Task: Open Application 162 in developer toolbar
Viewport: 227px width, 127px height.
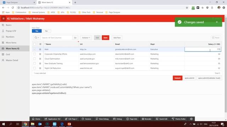Action: [52, 119]
